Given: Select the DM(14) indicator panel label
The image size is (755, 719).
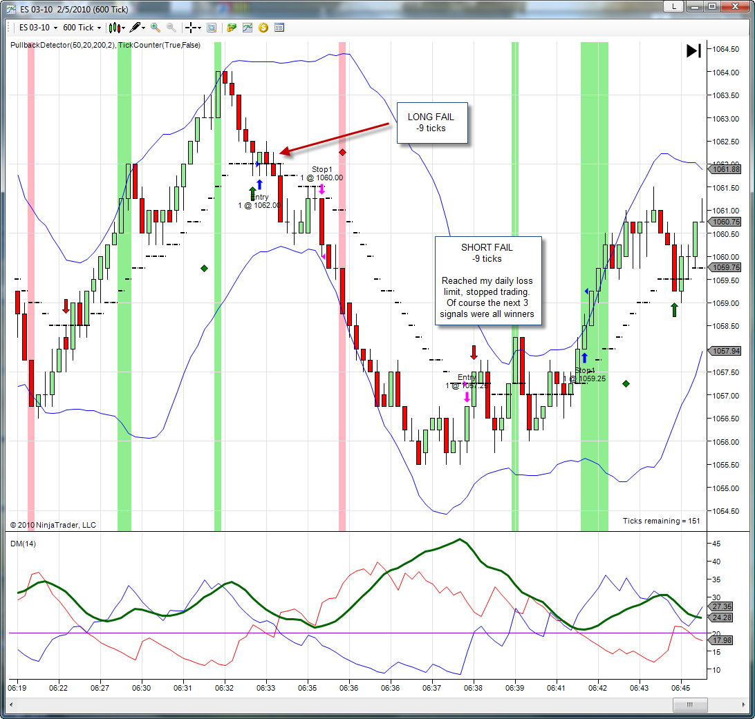Looking at the screenshot, I should 23,544.
